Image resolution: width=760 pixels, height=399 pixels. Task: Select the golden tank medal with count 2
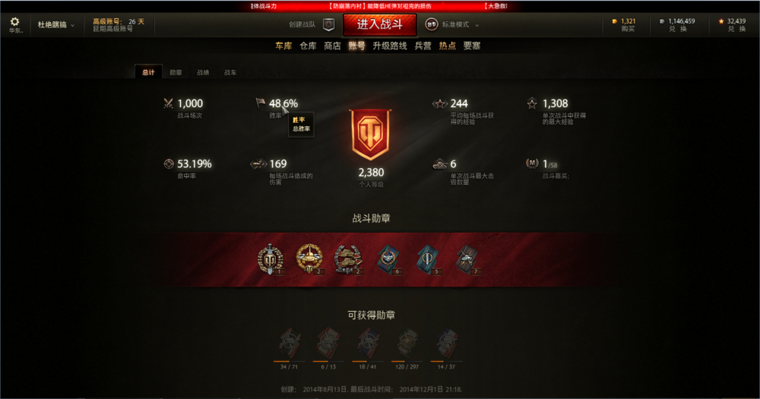(309, 259)
